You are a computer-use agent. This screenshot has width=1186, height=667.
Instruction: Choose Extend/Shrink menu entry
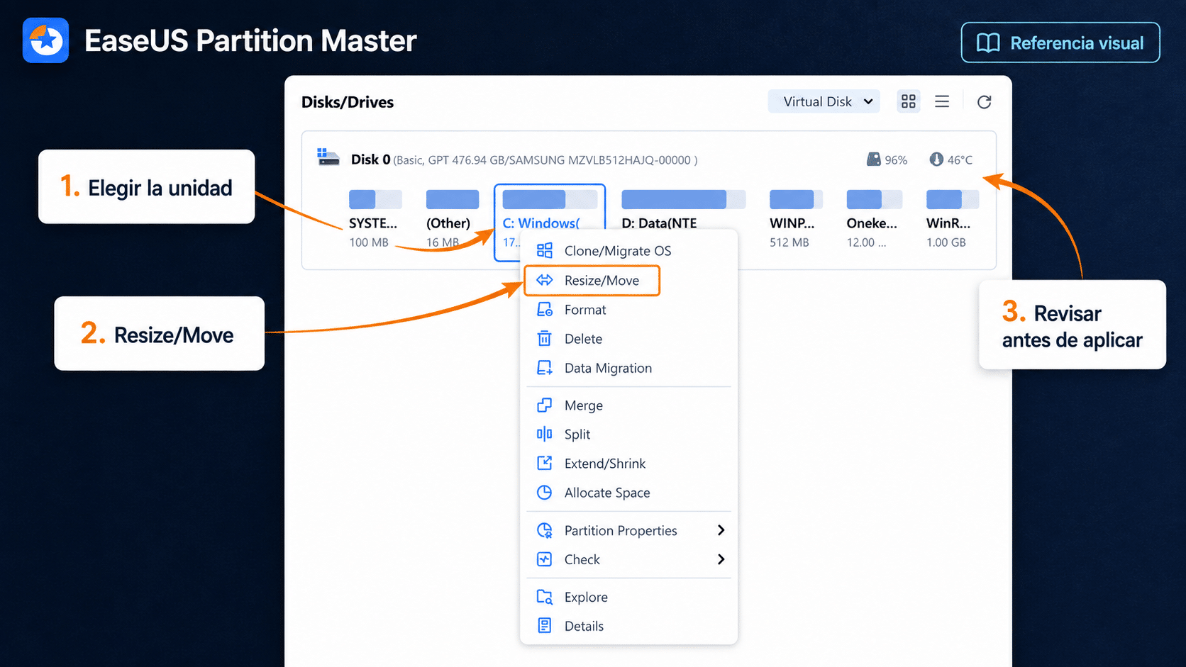pos(628,464)
